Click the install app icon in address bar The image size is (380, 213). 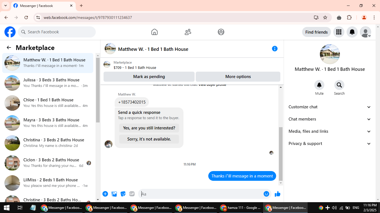pos(316,17)
